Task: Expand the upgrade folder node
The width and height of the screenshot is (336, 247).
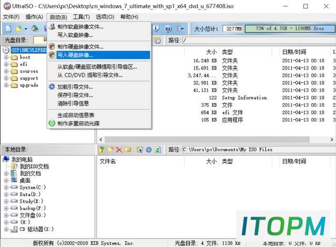Action: (6, 85)
